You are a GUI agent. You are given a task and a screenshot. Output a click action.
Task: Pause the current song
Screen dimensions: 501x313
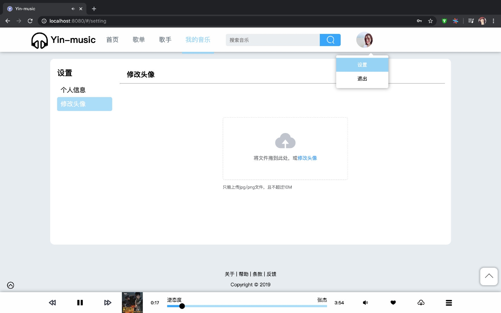80,303
